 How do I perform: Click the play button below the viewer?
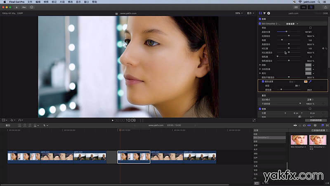(x=112, y=120)
